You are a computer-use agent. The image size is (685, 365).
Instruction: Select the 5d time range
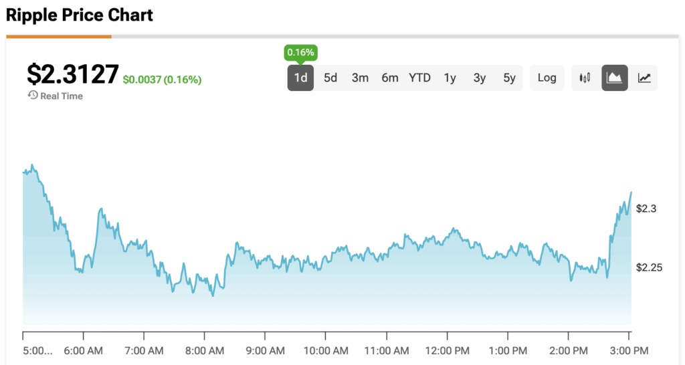point(330,78)
